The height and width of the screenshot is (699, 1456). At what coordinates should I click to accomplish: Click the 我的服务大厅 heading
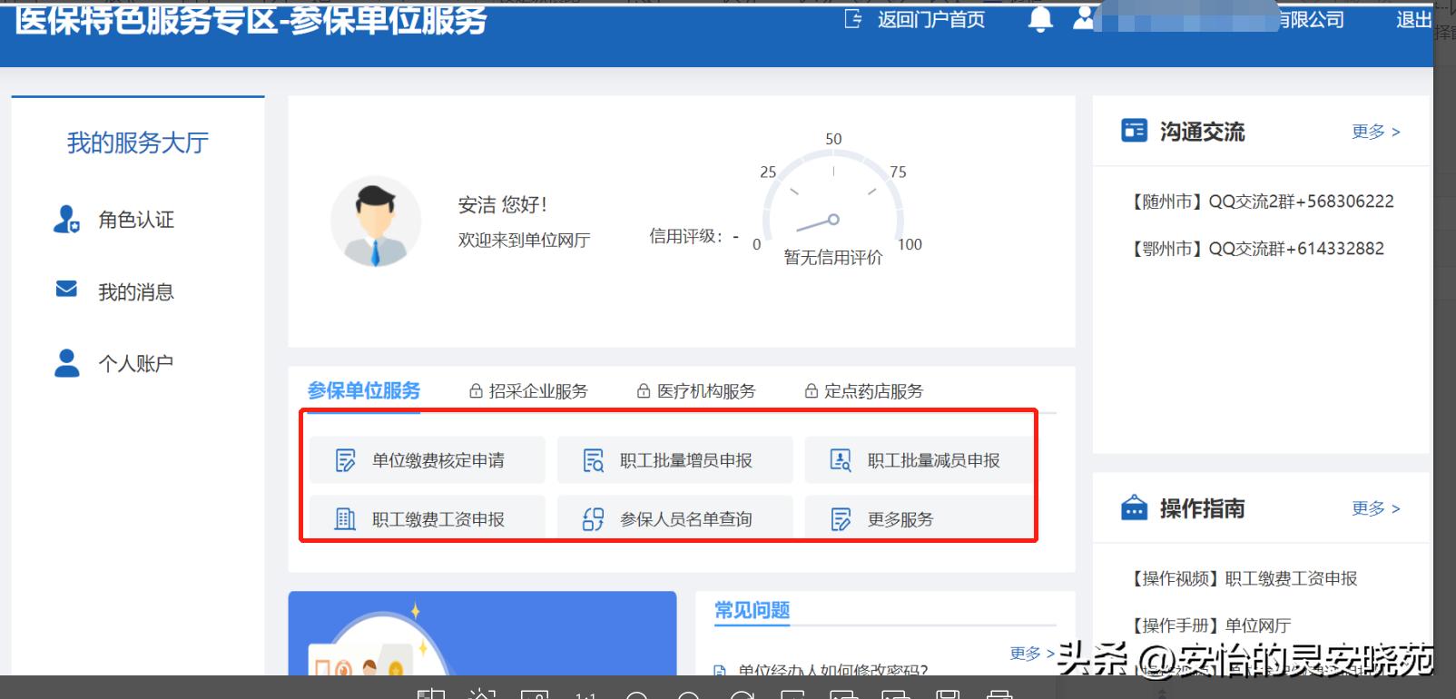(x=138, y=143)
